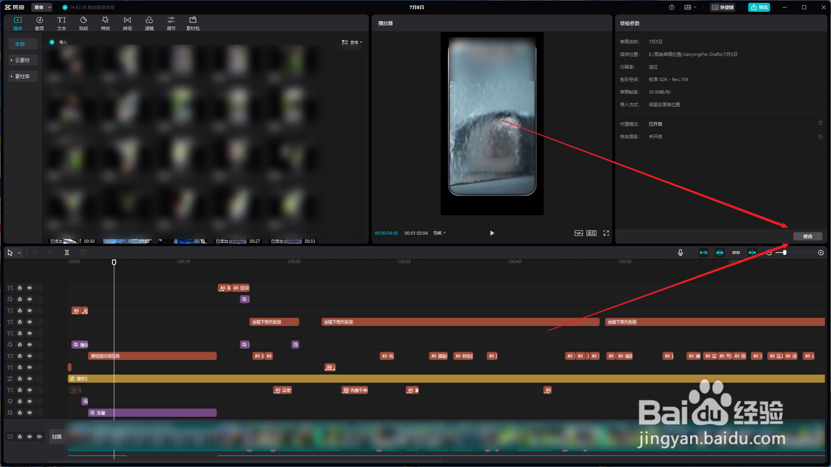Hide the top text track eye icon
The width and height of the screenshot is (831, 467).
tap(30, 288)
